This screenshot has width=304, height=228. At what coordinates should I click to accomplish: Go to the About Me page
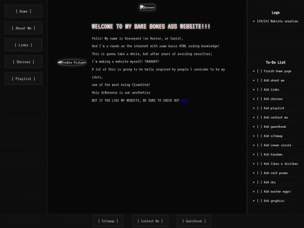pos(24,28)
